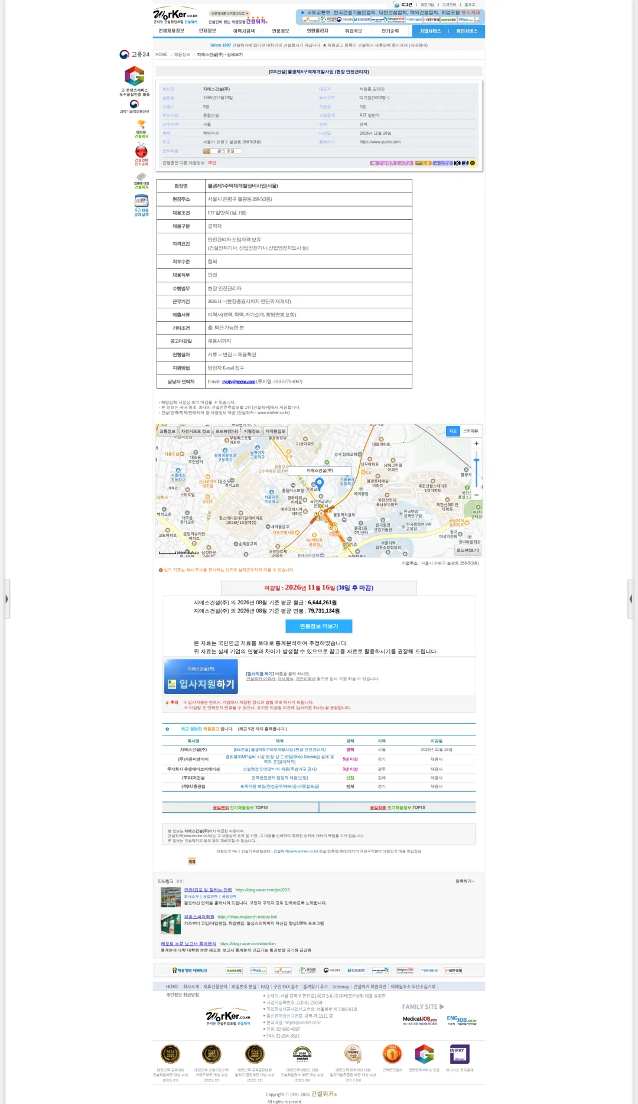This screenshot has width=638, height=1104.
Task: Toggle 로드뷰(안내) overlay on map
Action: point(227,431)
